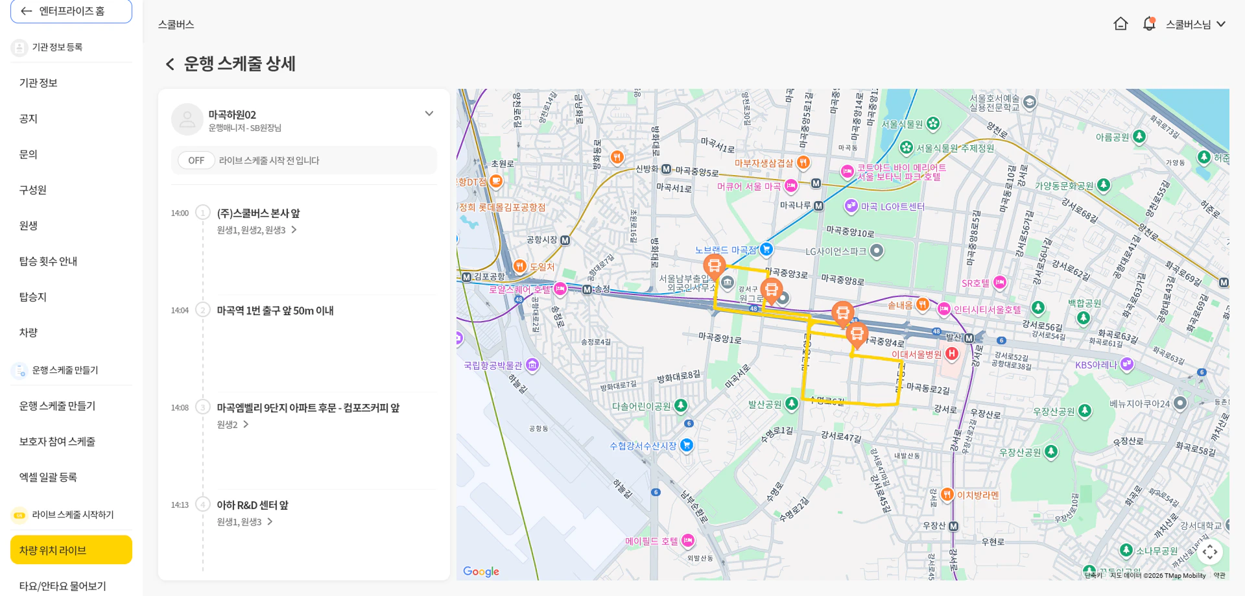Toggle the OFF live schedule switch
Screen dimensions: 1245x596
[196, 160]
